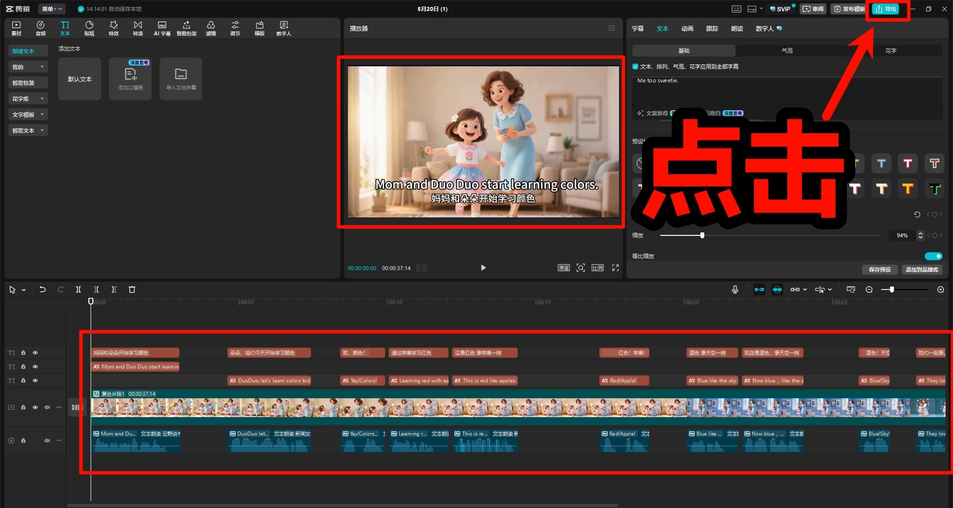This screenshot has width=953, height=508.
Task: Switch to the 动画 animation tab
Action: point(687,29)
